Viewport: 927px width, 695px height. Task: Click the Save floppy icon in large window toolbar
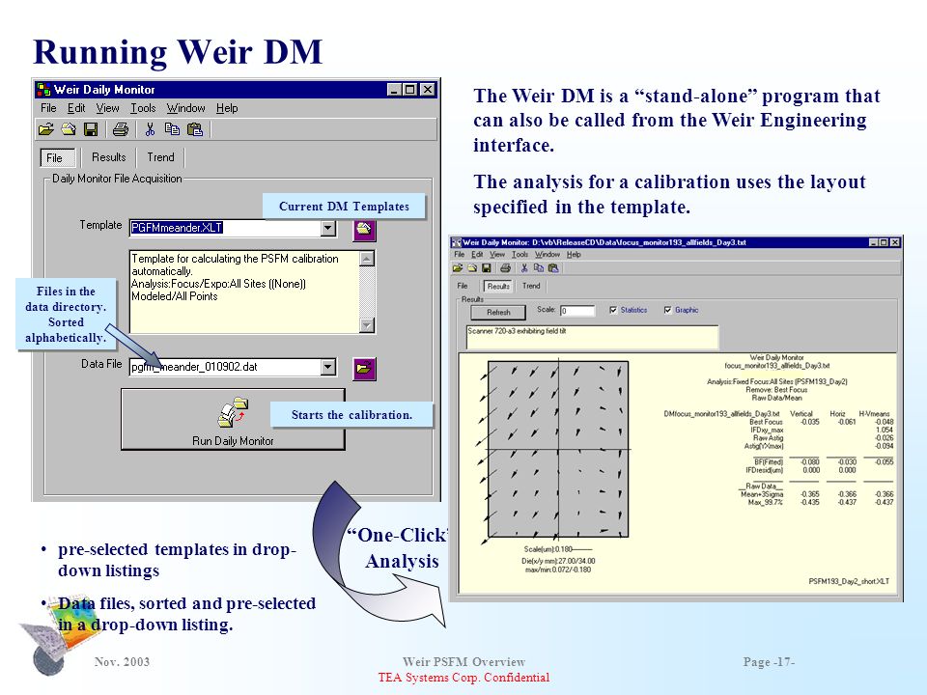[x=91, y=128]
